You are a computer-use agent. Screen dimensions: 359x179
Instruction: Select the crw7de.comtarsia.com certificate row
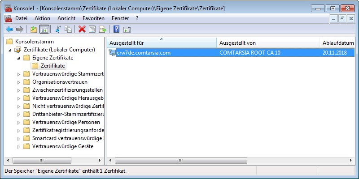pyautogui.click(x=231, y=53)
